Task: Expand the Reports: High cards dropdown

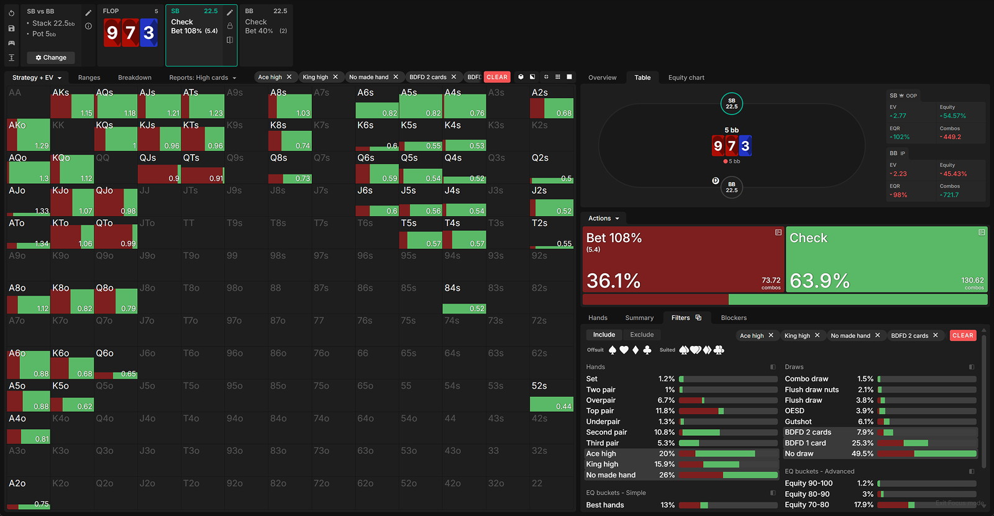Action: pos(203,78)
